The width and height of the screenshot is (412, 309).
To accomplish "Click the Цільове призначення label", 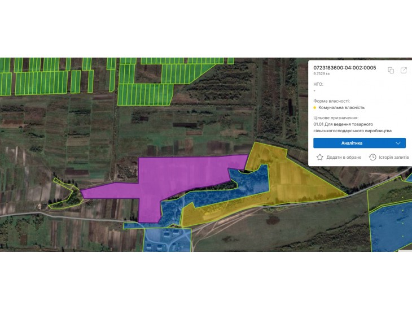I will tap(336, 118).
